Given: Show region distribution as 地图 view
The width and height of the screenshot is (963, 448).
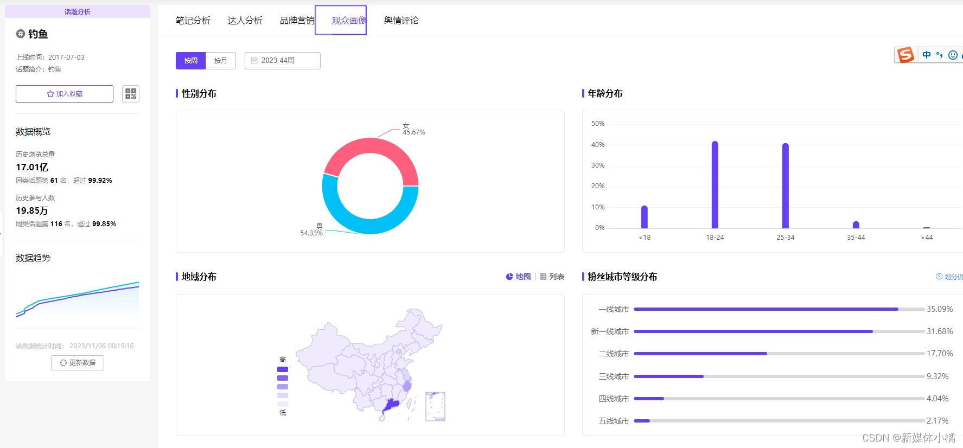Looking at the screenshot, I should [x=518, y=277].
